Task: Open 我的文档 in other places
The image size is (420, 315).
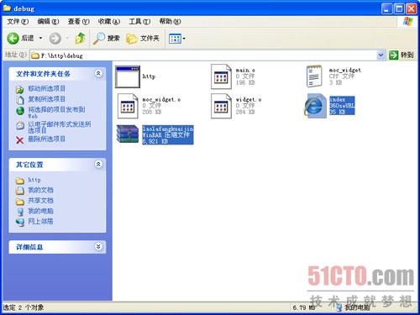Action: [x=40, y=190]
